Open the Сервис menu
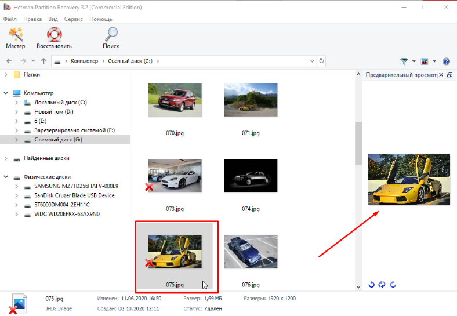Screen dimensions: 457x316 [74, 19]
